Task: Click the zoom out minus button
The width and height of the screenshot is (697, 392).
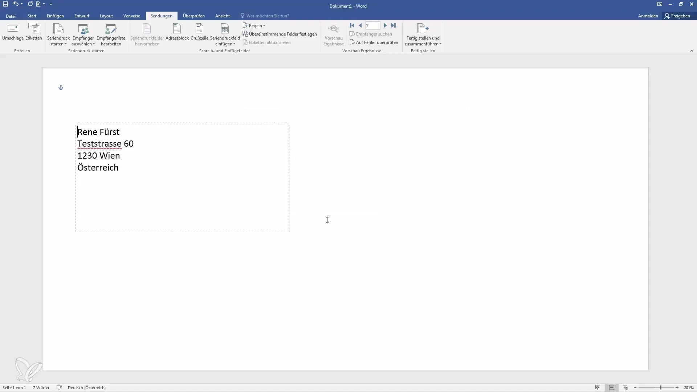Action: click(635, 388)
